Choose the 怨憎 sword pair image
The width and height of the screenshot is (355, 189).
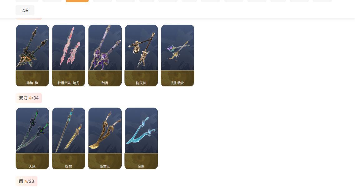tap(69, 131)
